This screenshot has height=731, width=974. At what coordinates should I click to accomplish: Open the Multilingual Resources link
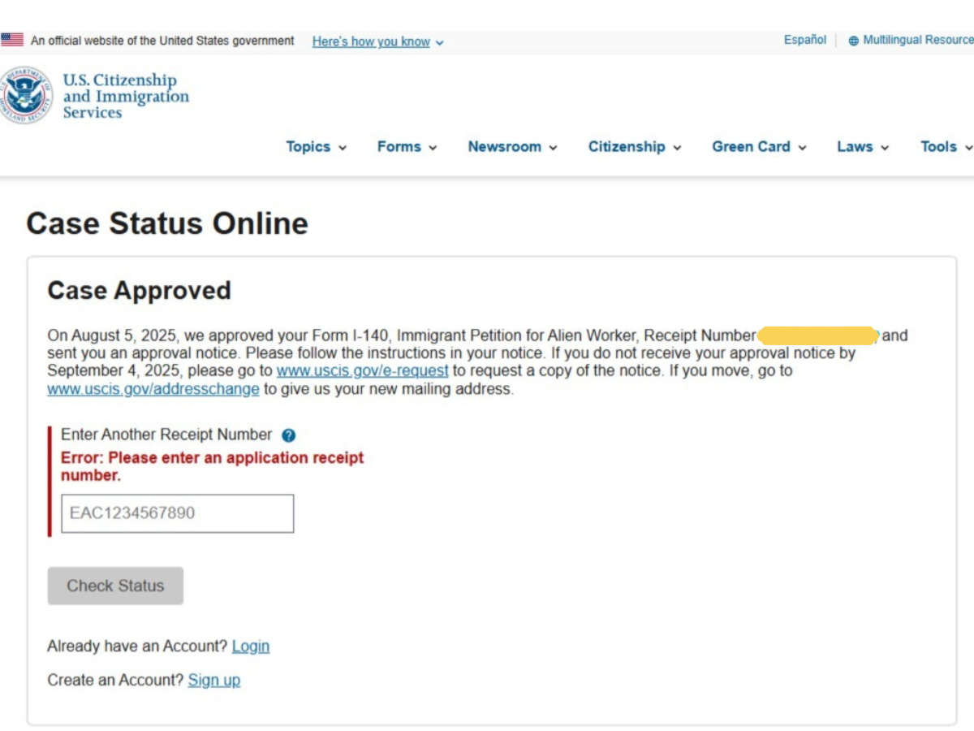[x=917, y=40]
